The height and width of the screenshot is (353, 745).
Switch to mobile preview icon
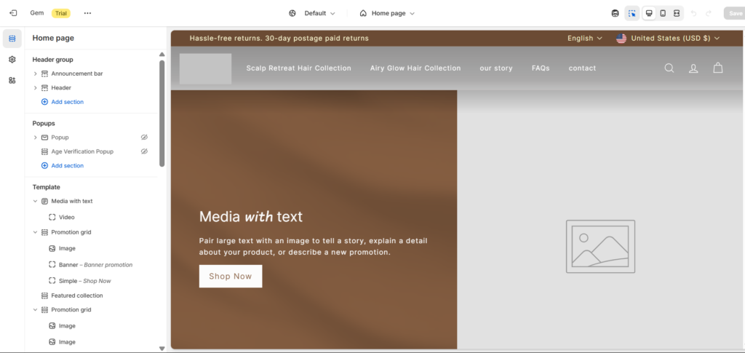(663, 13)
